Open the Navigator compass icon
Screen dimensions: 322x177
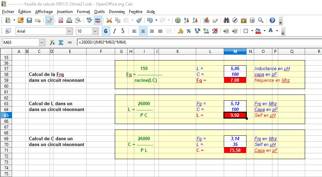[235, 20]
